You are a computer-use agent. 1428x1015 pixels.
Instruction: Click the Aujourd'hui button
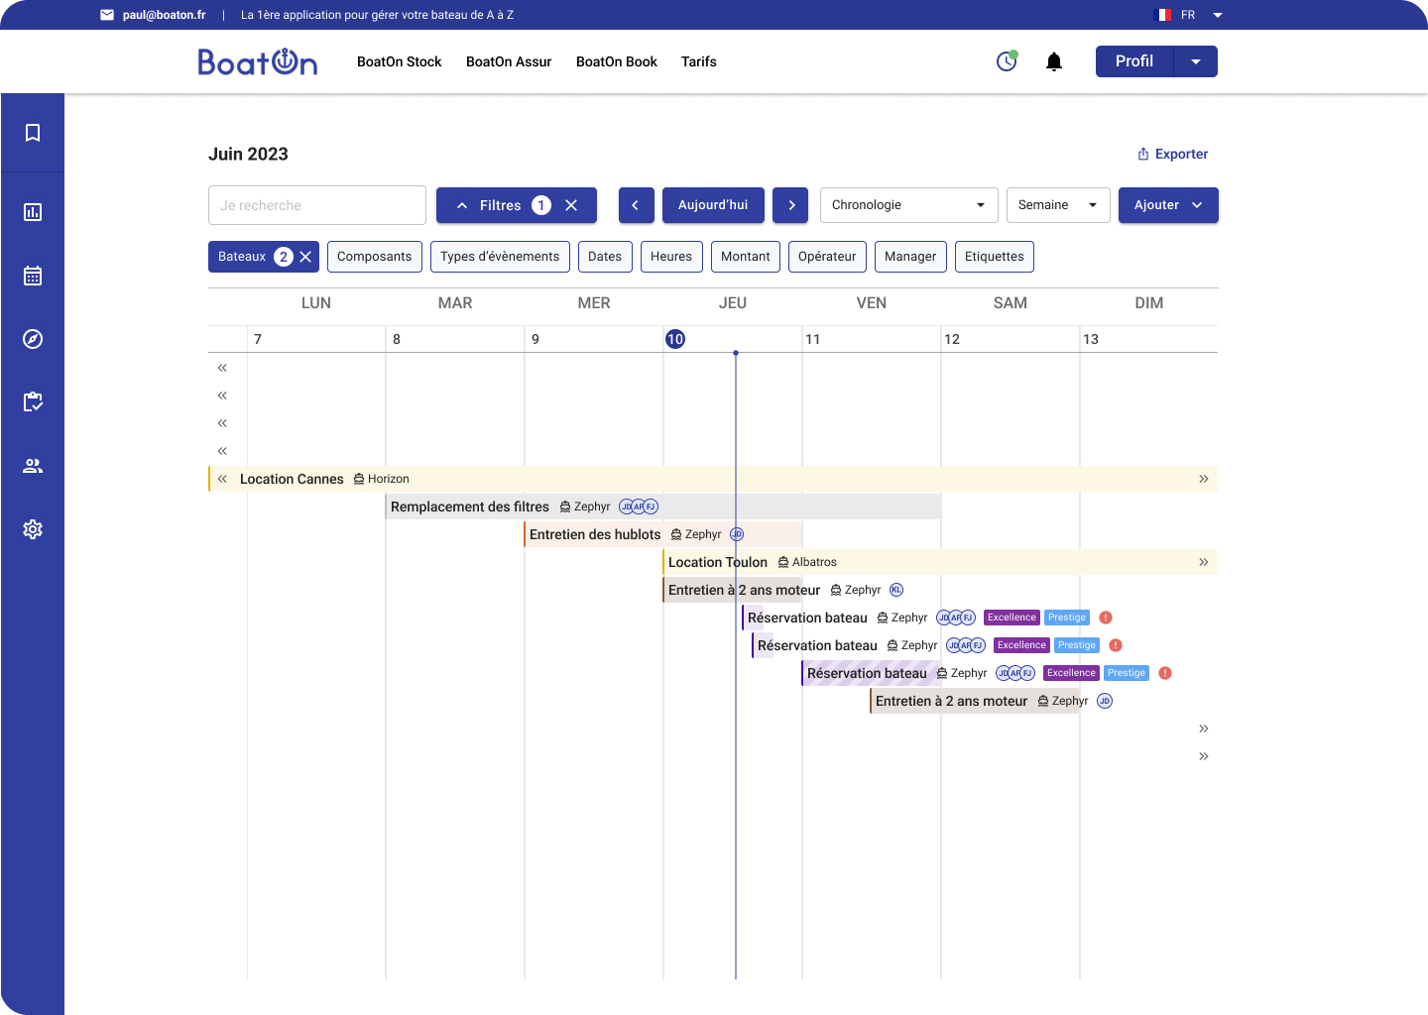713,205
